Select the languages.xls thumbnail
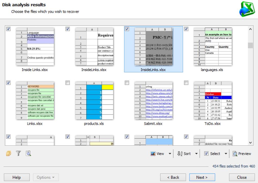258x183 pixels. (213, 47)
